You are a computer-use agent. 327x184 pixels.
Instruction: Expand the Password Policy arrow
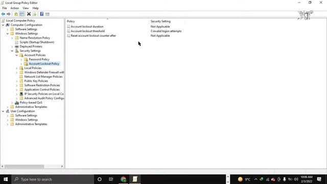coord(21,60)
